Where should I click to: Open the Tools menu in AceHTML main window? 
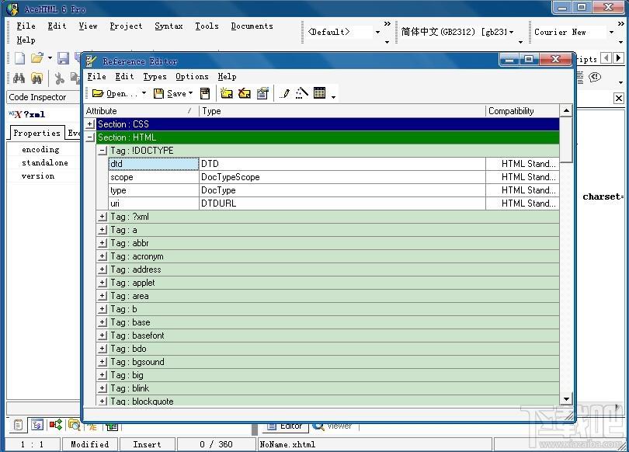(x=207, y=26)
